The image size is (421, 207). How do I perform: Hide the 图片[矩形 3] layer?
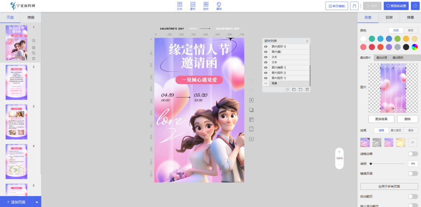(x=266, y=47)
